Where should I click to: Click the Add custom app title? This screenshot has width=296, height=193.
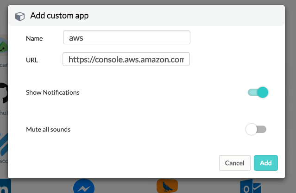(x=59, y=16)
